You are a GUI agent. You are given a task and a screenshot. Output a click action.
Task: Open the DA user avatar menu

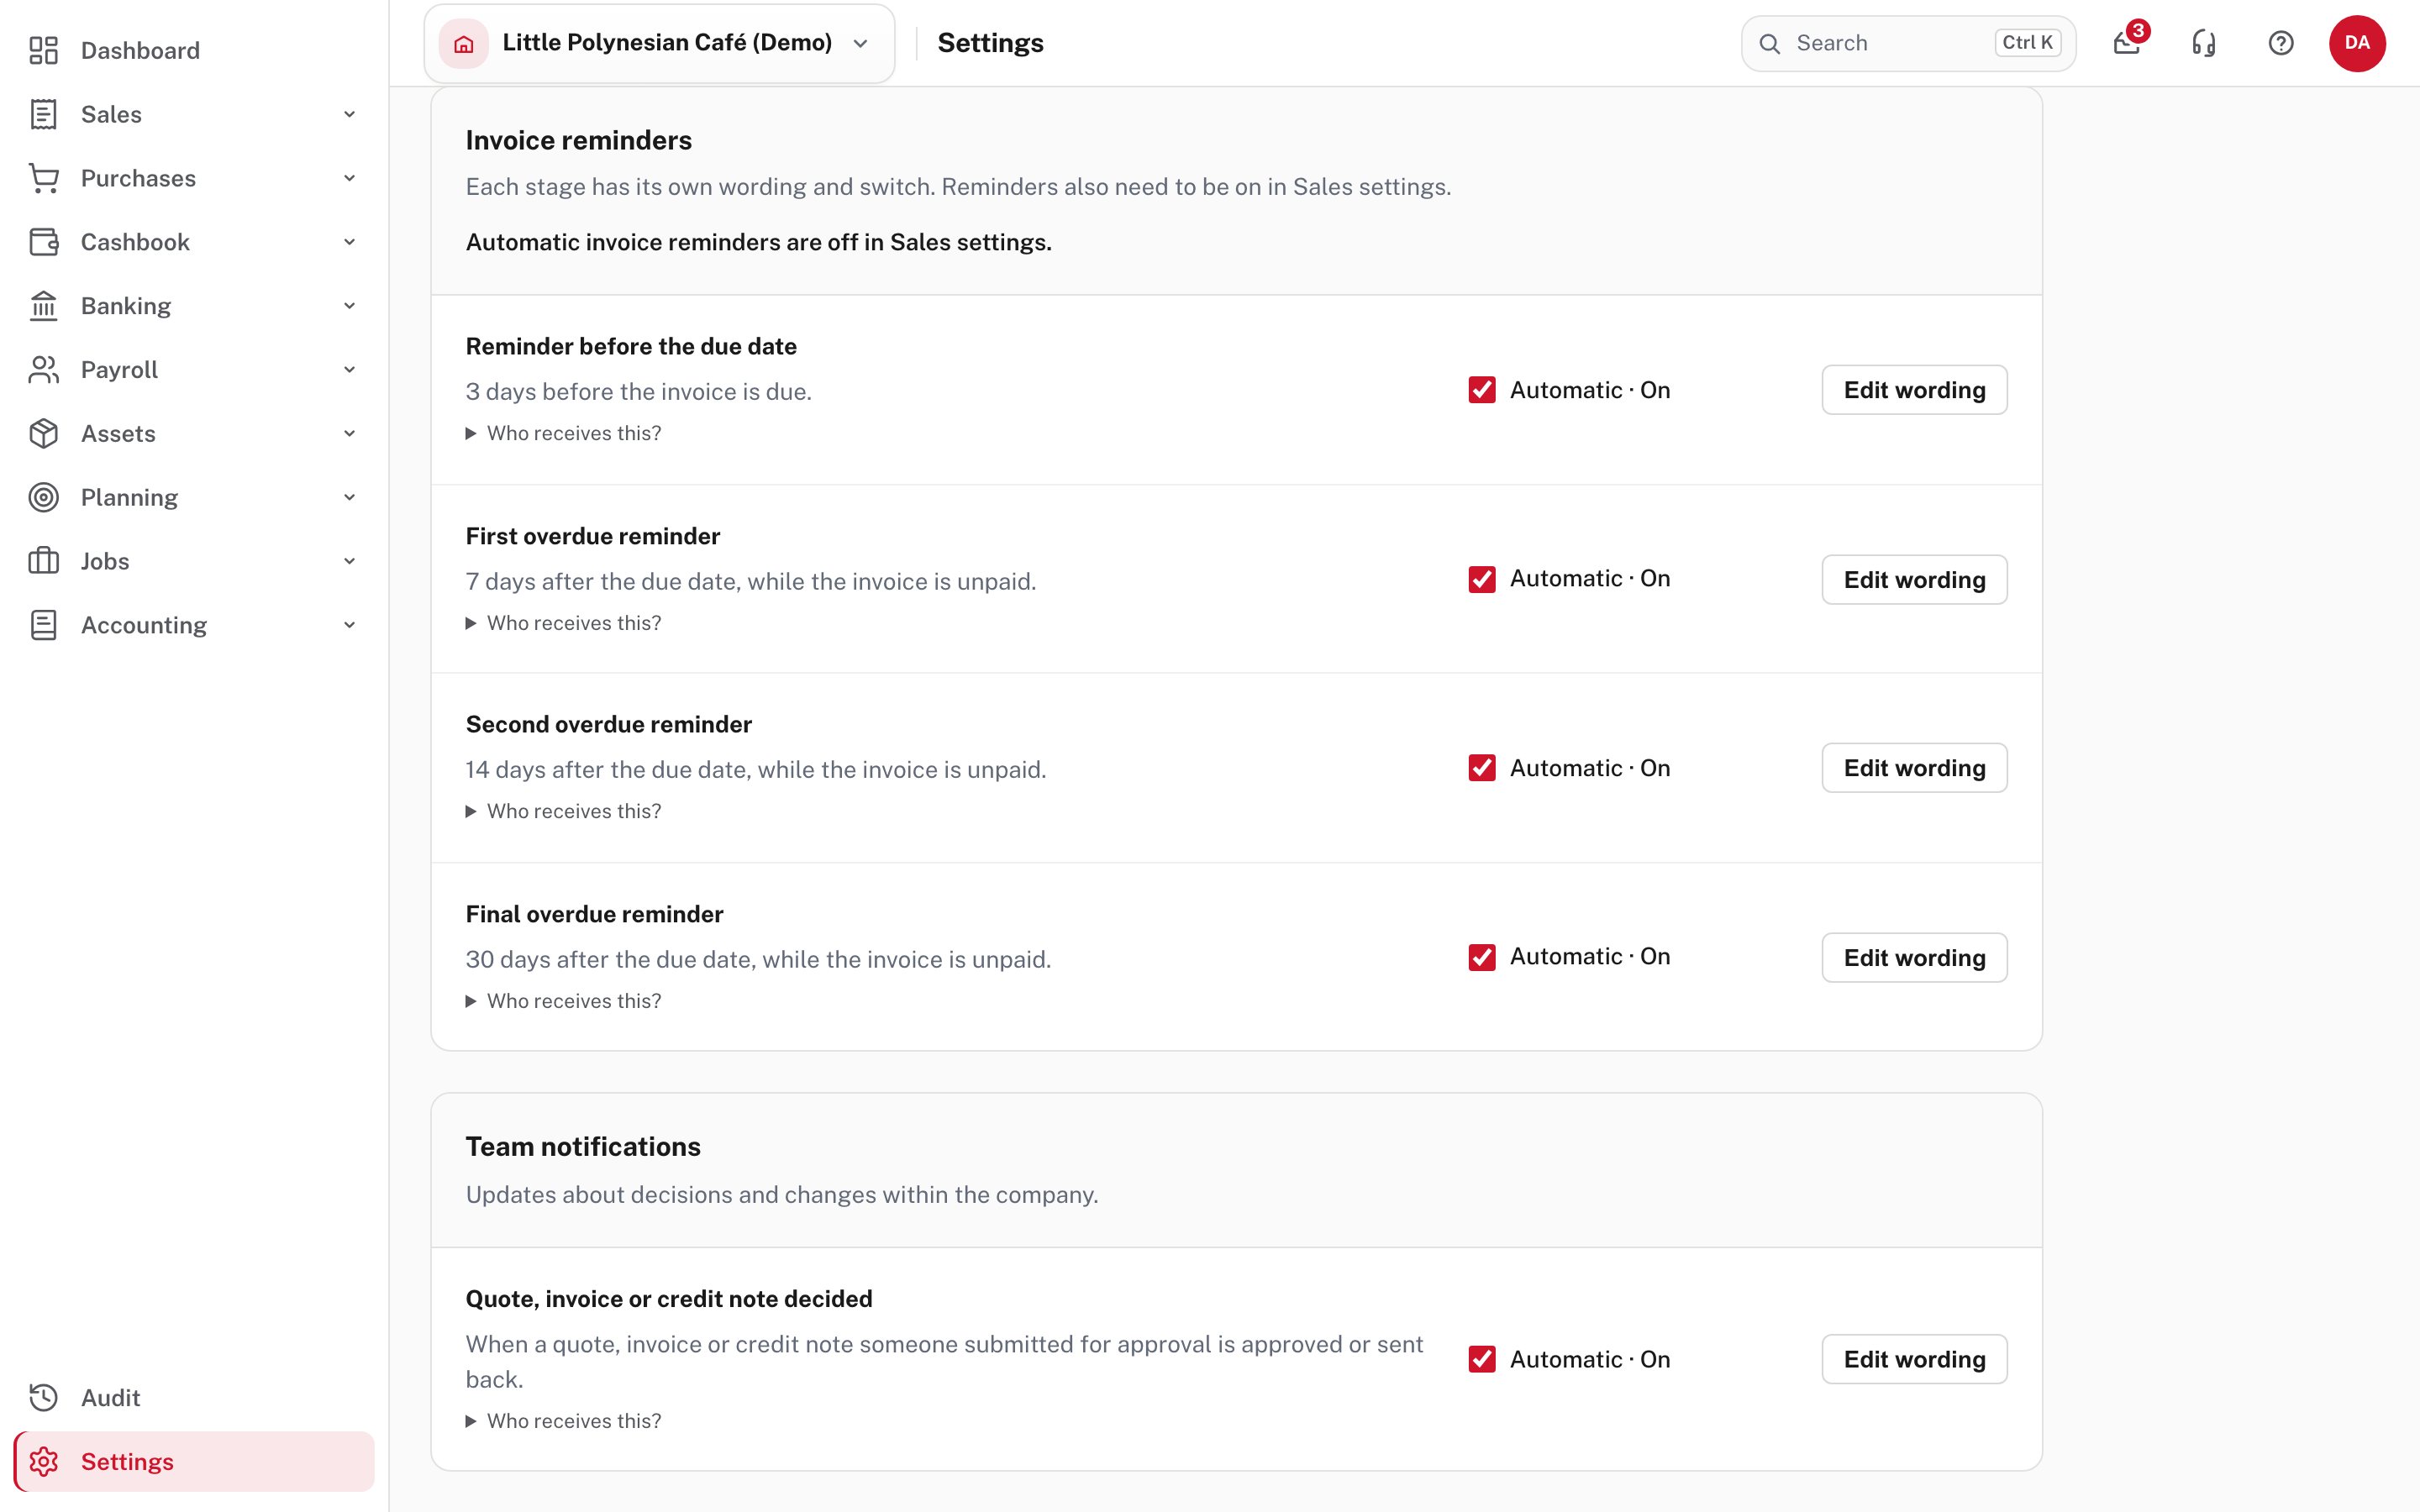click(2357, 43)
